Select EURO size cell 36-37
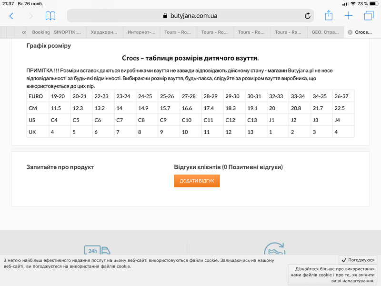 click(343, 96)
